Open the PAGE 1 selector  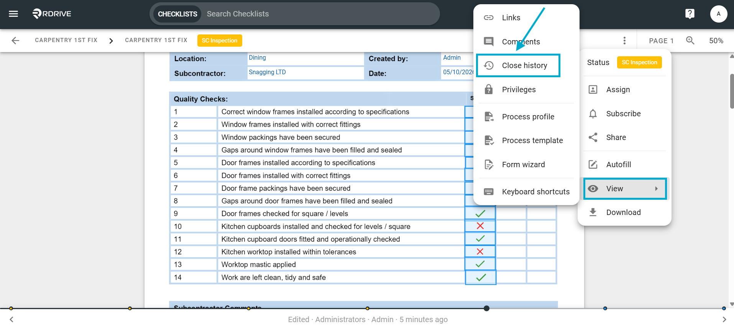coord(661,41)
